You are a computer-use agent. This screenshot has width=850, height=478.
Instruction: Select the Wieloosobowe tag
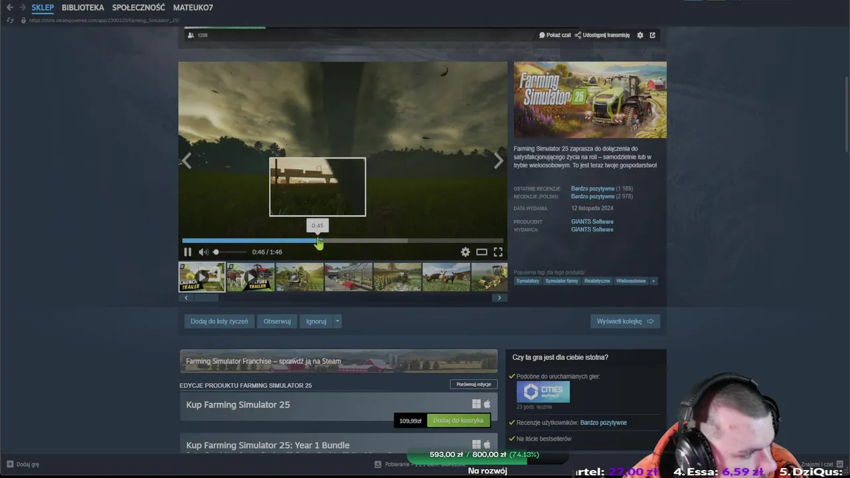[x=631, y=281]
